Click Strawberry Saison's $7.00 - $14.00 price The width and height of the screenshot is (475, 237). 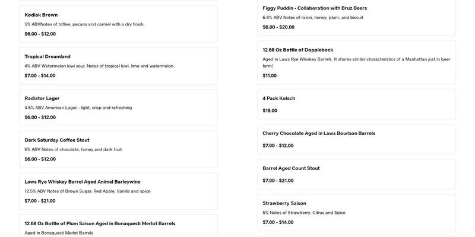278,222
